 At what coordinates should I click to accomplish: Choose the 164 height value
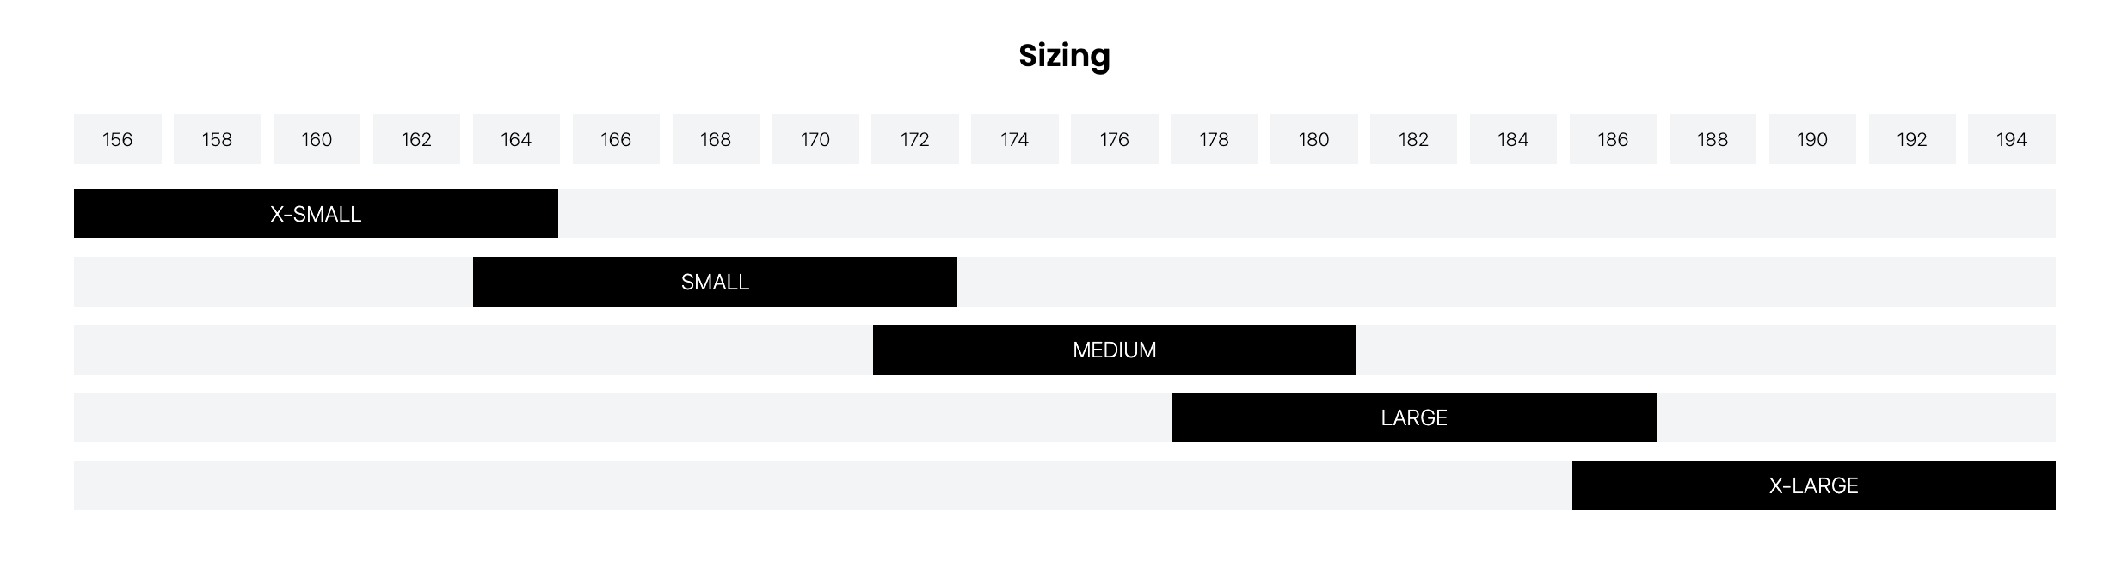click(516, 139)
